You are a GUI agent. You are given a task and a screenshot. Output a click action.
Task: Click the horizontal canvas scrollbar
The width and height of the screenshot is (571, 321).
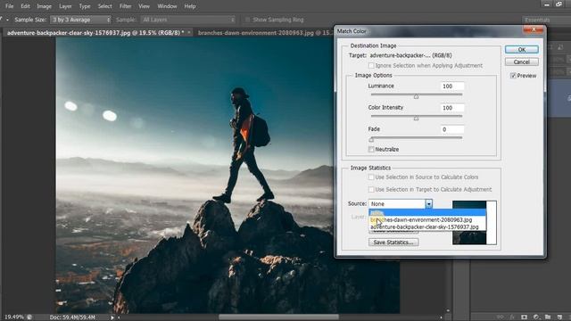[x=278, y=317]
